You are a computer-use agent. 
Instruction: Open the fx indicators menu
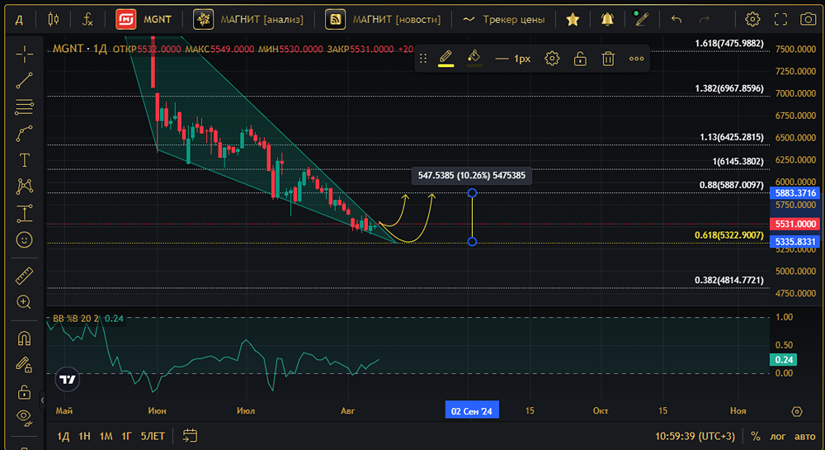tap(87, 19)
